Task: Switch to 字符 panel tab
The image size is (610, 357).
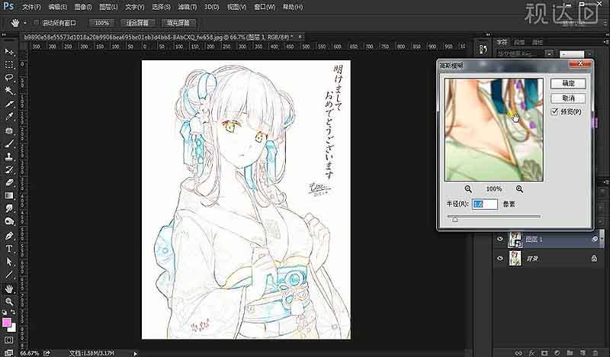Action: [x=502, y=42]
